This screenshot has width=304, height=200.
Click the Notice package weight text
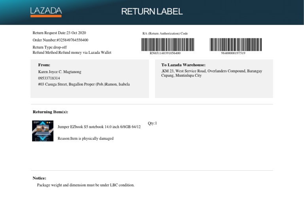pos(85,185)
